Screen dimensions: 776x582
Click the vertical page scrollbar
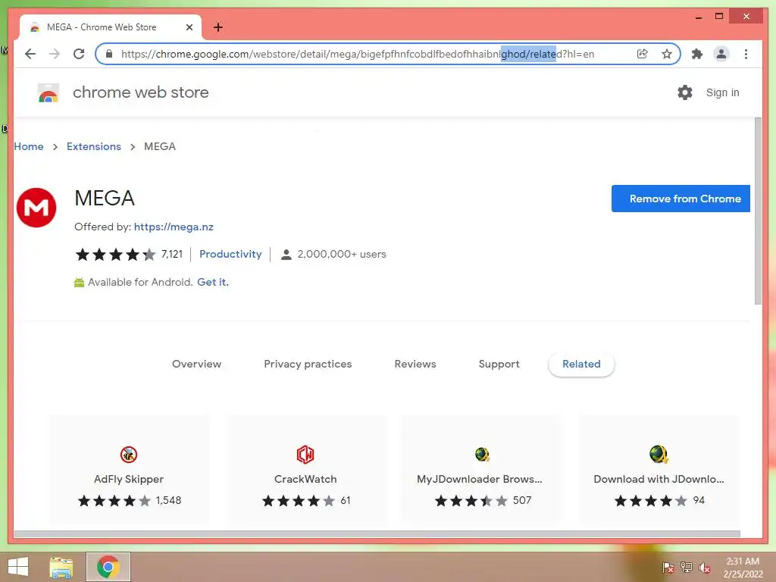pos(758,212)
